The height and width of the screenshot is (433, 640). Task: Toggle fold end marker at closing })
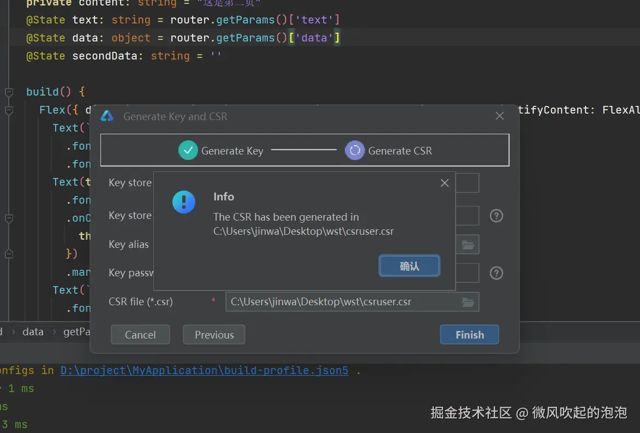[x=9, y=254]
